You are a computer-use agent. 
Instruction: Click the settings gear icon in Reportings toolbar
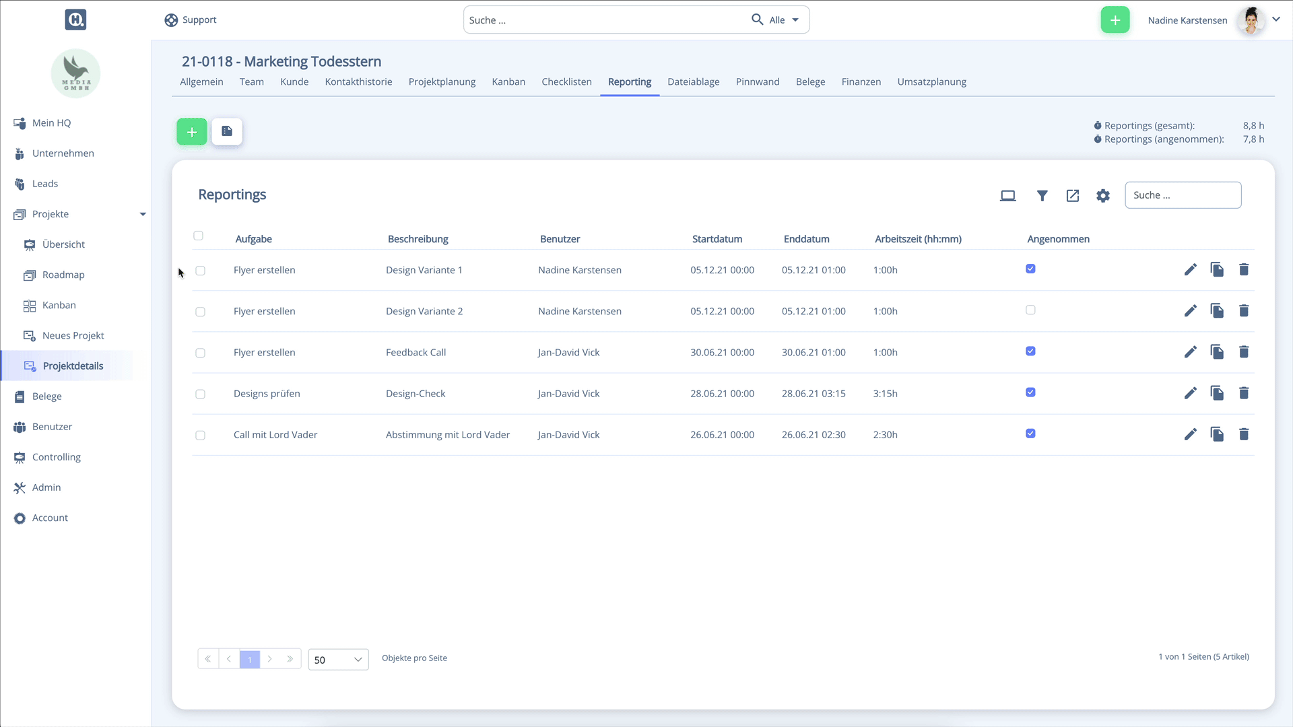click(1103, 195)
